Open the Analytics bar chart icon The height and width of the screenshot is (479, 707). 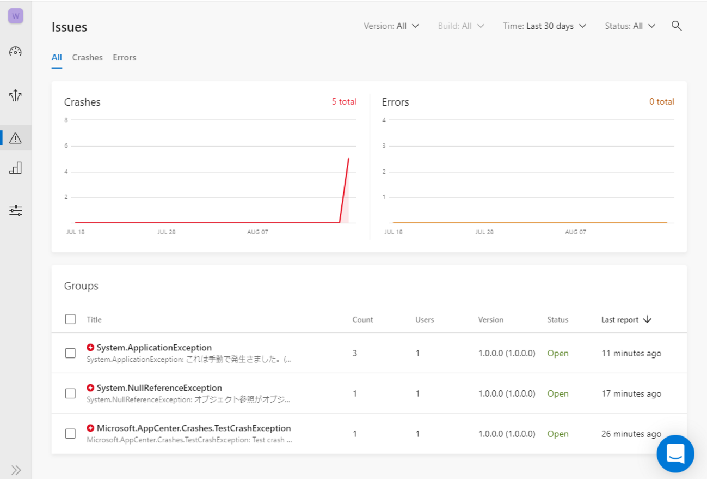coord(15,168)
